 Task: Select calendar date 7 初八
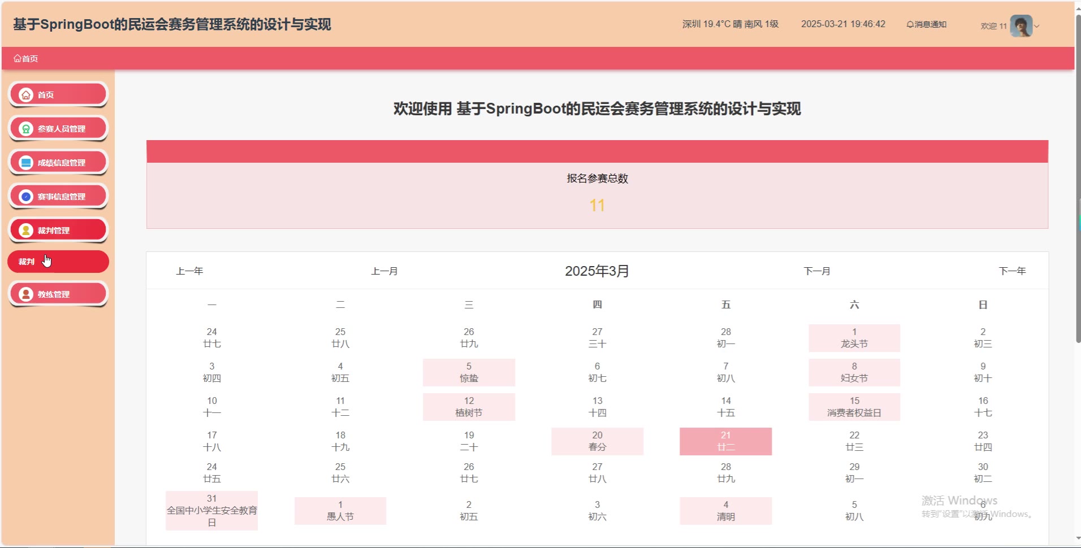725,372
